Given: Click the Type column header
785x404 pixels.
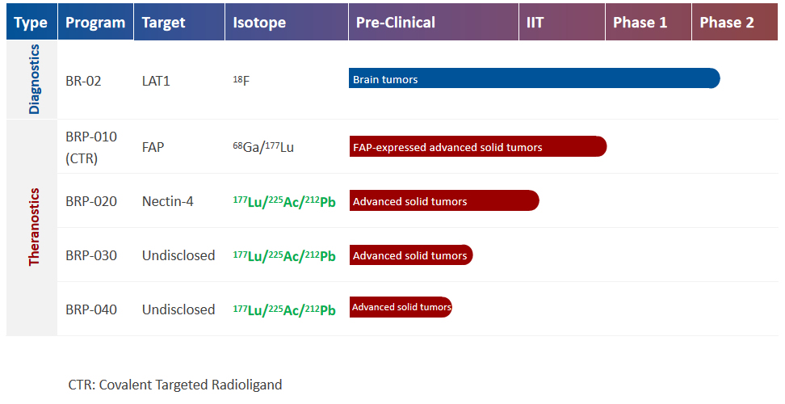Looking at the screenshot, I should [x=31, y=23].
